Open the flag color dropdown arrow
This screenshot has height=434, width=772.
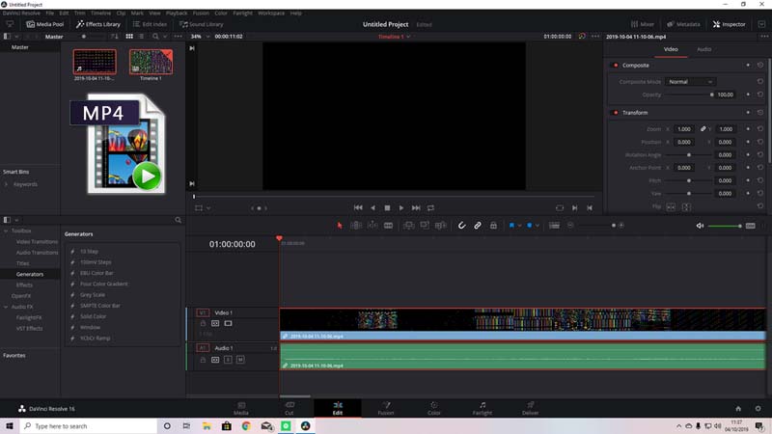click(519, 226)
